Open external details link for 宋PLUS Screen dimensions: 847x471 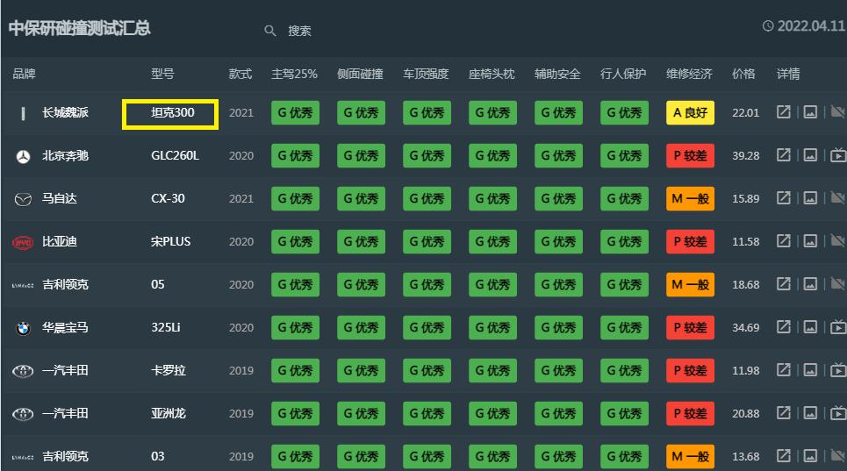pyautogui.click(x=783, y=241)
